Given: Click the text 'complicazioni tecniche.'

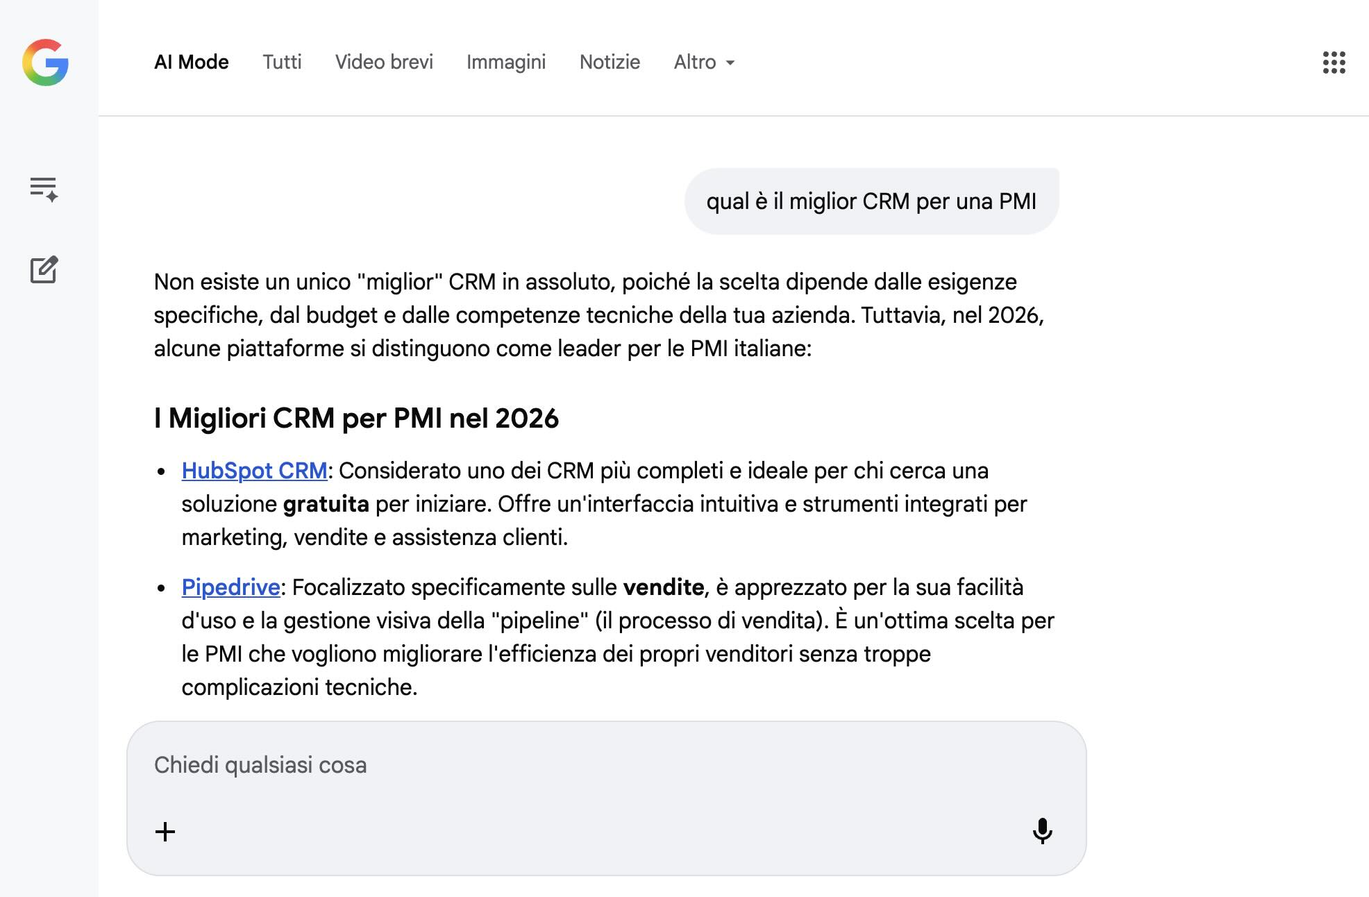Looking at the screenshot, I should 299,687.
